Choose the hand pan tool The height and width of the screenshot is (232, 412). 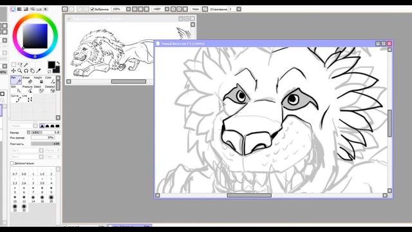point(32,71)
